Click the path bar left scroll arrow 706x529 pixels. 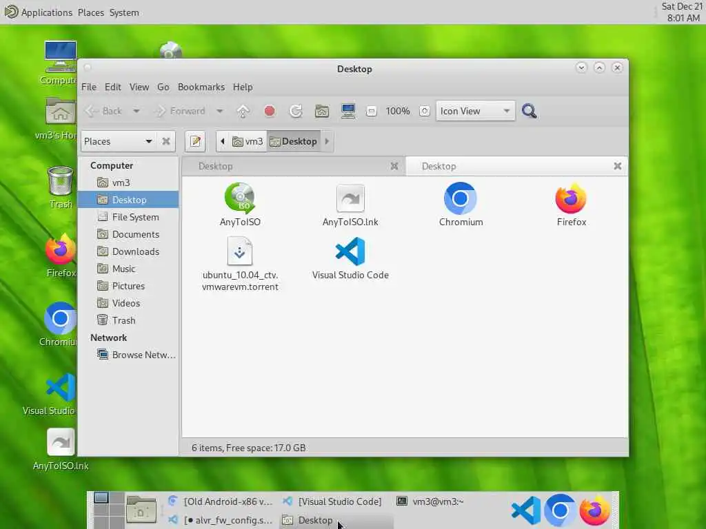(x=223, y=141)
